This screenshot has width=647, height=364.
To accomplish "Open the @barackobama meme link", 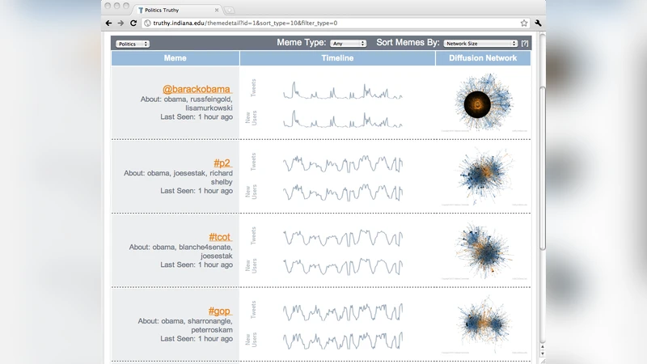I will 197,88.
